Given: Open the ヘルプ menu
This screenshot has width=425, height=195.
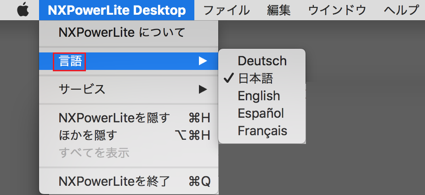Looking at the screenshot, I should click(x=402, y=10).
